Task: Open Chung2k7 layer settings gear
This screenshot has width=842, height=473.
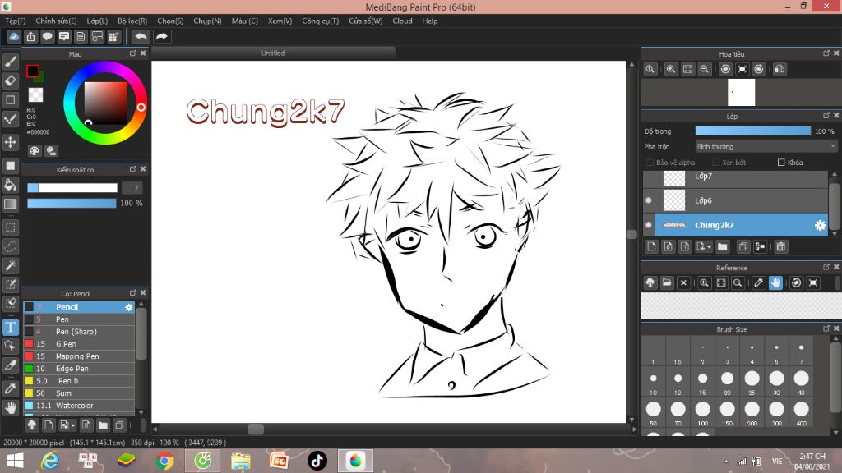Action: click(820, 225)
